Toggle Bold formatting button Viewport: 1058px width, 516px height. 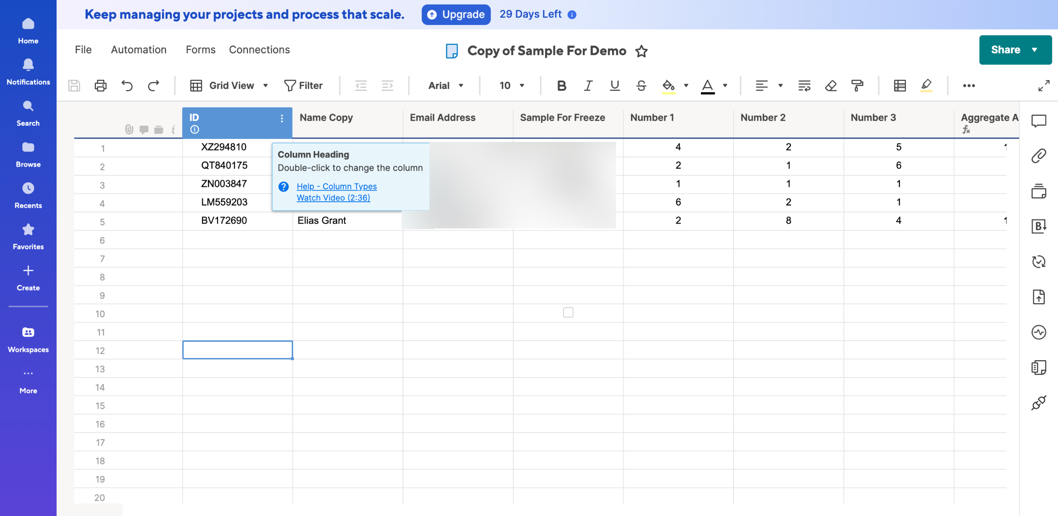pyautogui.click(x=561, y=86)
